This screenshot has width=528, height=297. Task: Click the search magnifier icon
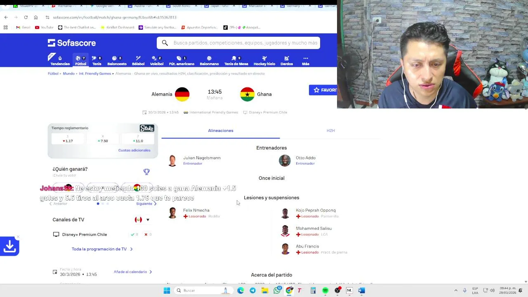click(165, 43)
